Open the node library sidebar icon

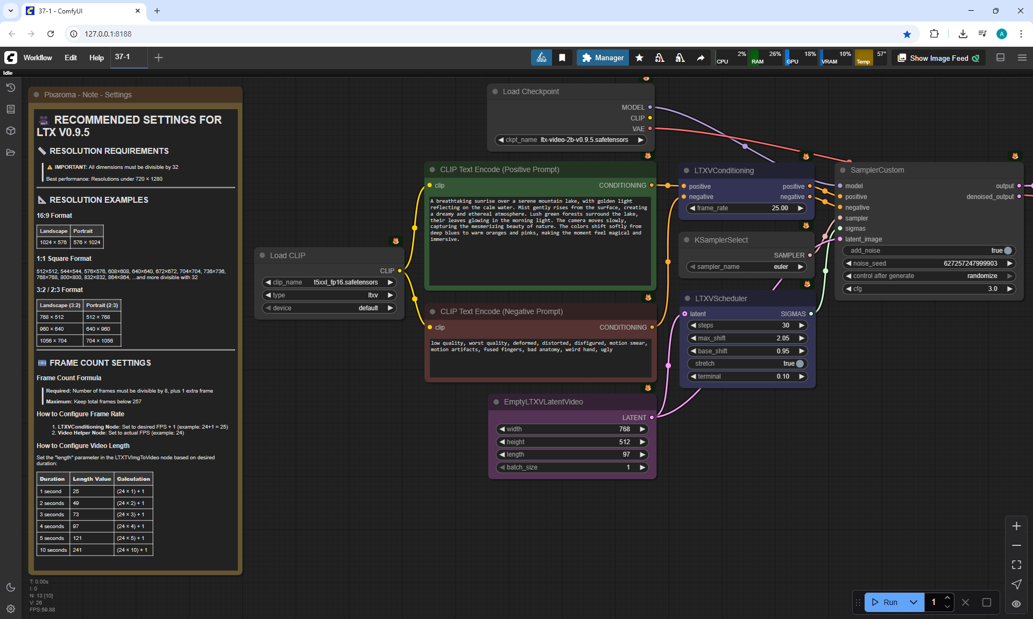[11, 109]
